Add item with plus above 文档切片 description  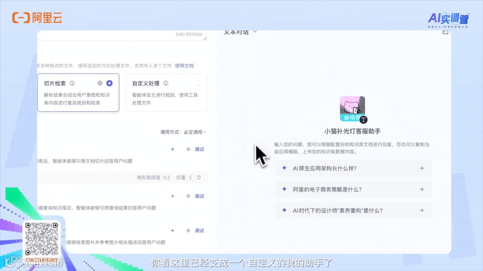click(172, 149)
